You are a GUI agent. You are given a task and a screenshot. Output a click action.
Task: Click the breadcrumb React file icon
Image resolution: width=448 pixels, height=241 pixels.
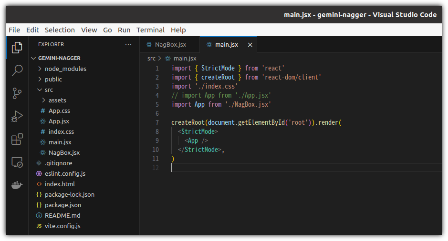[x=168, y=58]
